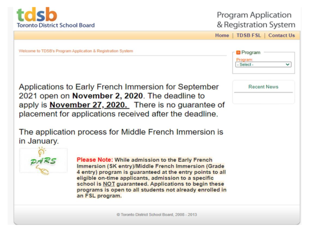The height and width of the screenshot is (233, 316).
Task: Click the Recent News heading
Action: (x=263, y=87)
